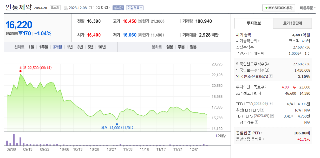Click the calendar icon before 2023.12.08

(x=66, y=8)
